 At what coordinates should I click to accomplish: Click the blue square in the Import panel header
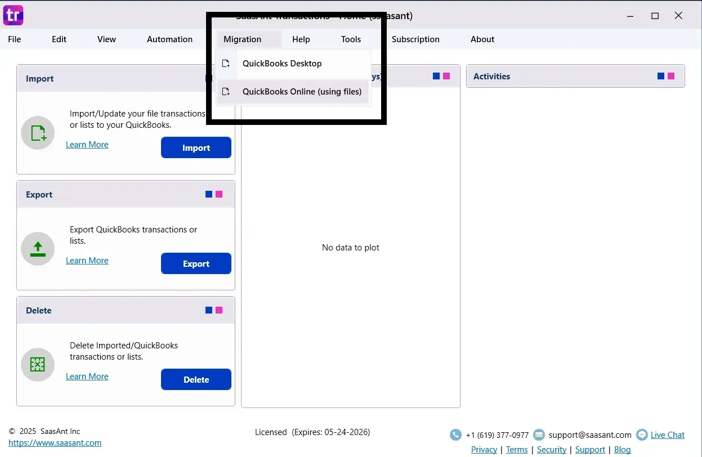208,78
